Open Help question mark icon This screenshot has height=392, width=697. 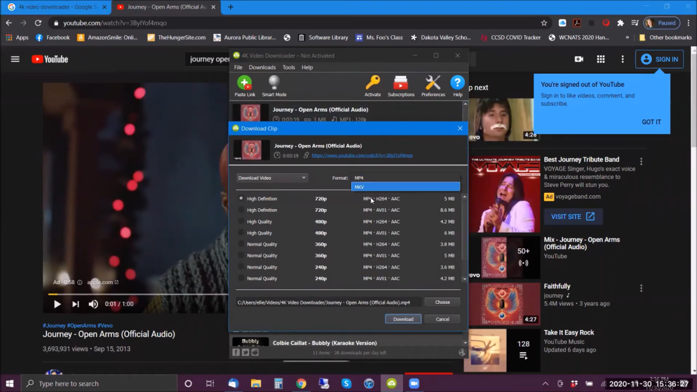pyautogui.click(x=458, y=83)
